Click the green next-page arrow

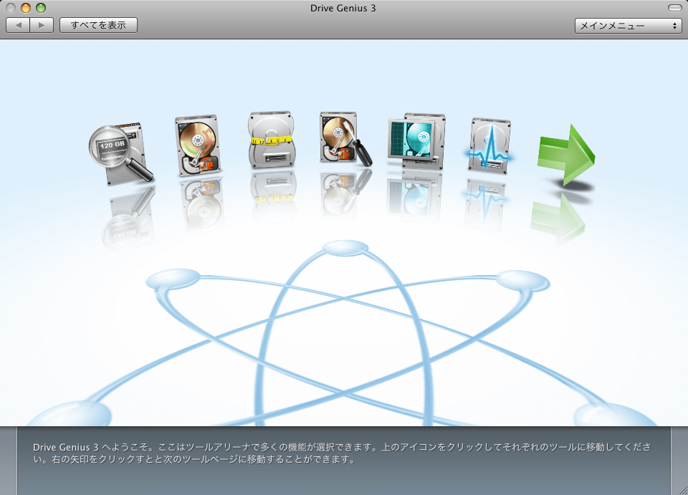tap(566, 155)
